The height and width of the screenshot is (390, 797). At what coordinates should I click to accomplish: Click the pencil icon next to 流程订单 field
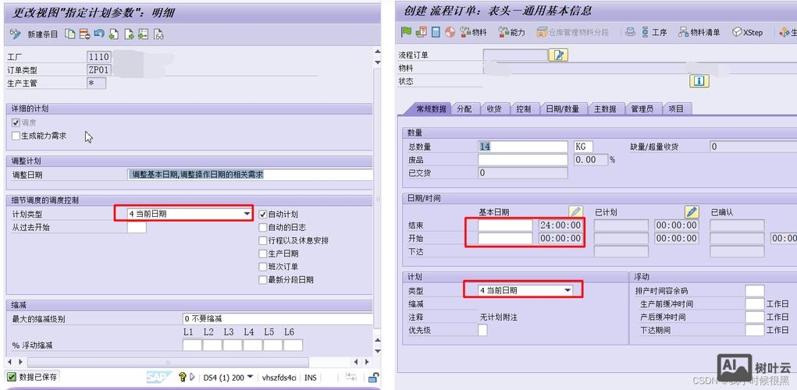pos(558,55)
